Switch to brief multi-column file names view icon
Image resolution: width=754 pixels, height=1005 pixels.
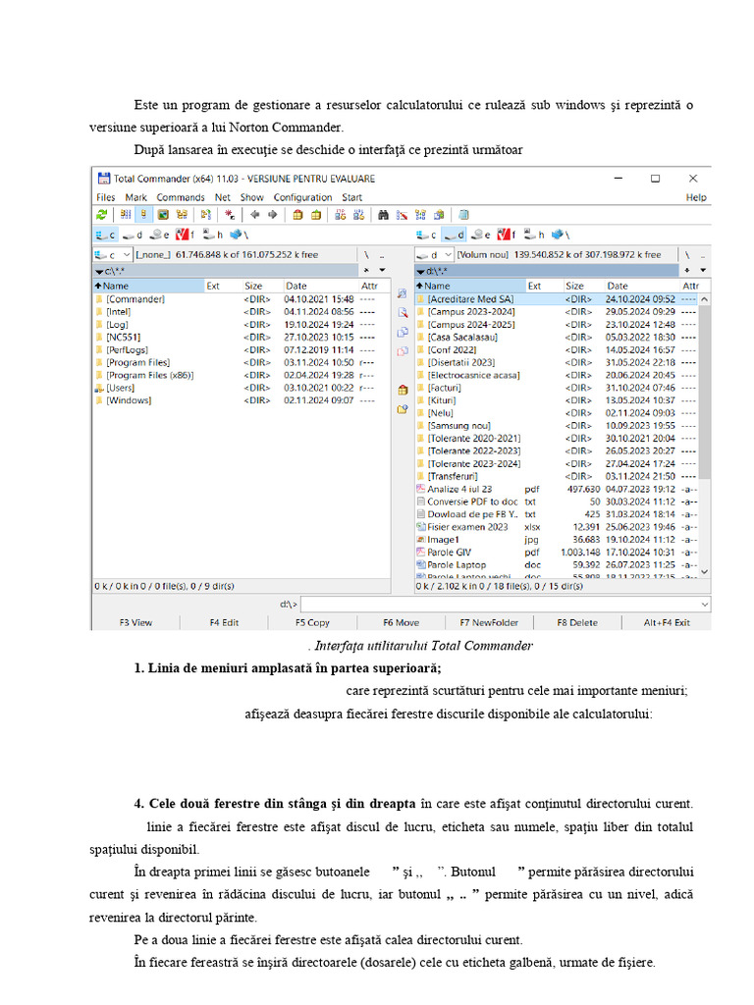125,215
